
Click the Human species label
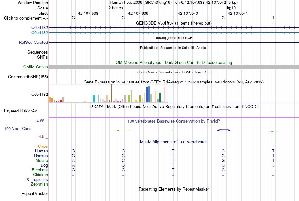(41, 151)
